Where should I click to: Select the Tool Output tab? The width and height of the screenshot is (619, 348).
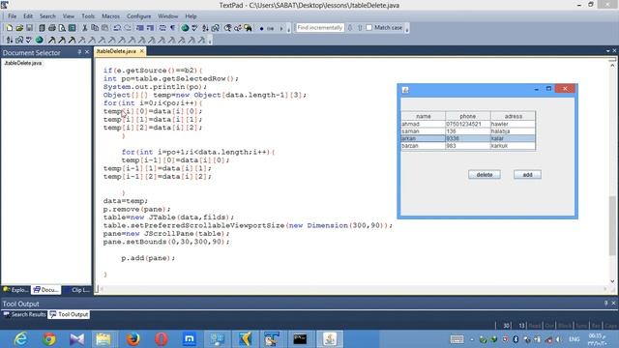pos(69,314)
